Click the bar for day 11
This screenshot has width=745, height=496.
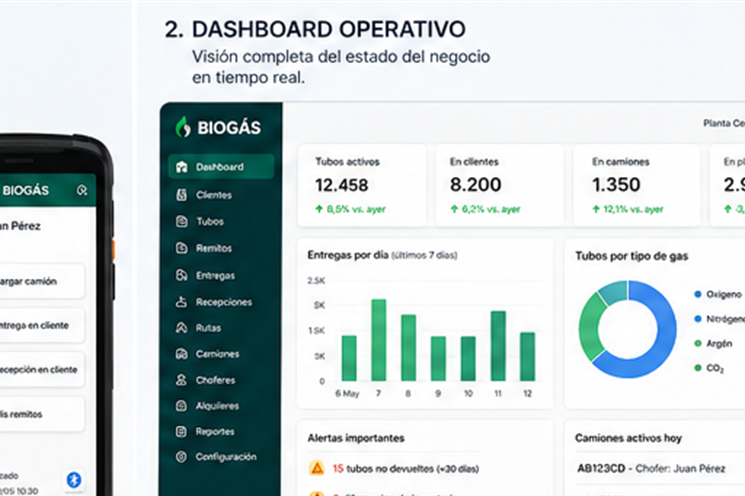coord(498,346)
